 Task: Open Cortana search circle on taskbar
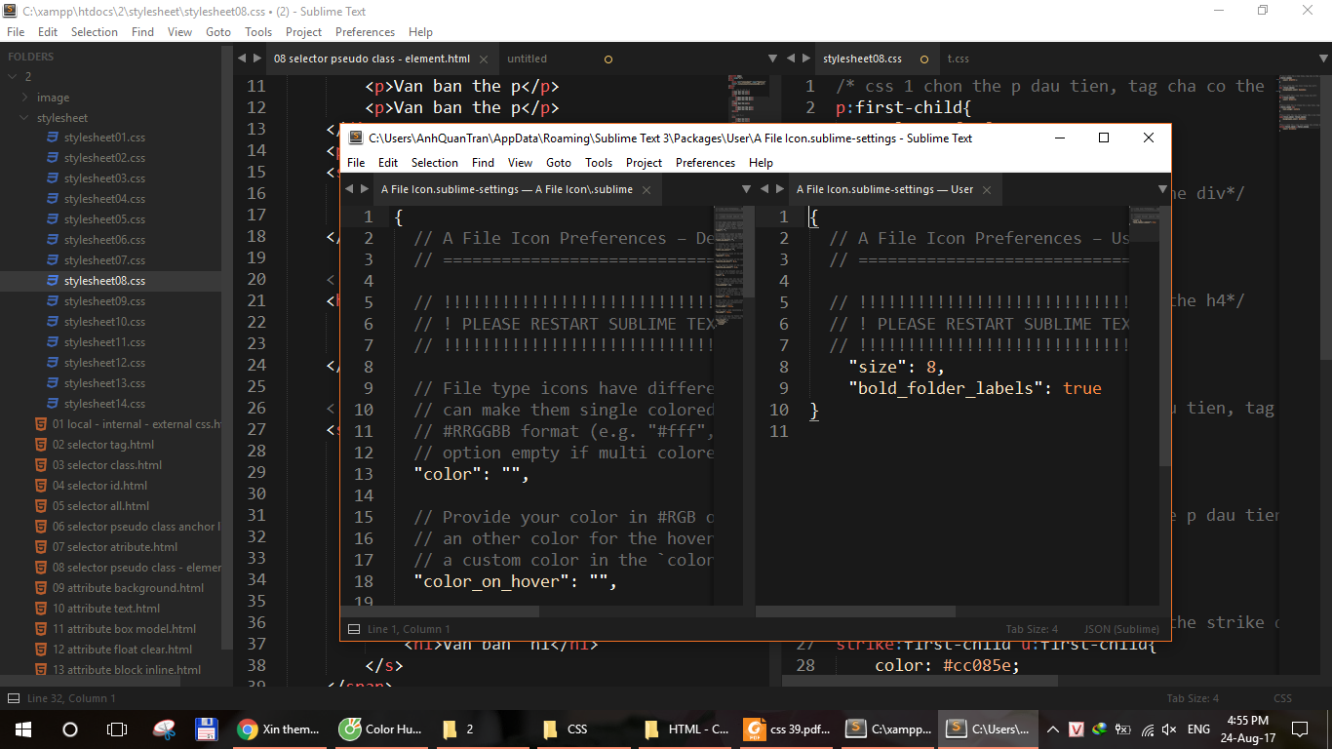[x=70, y=729]
